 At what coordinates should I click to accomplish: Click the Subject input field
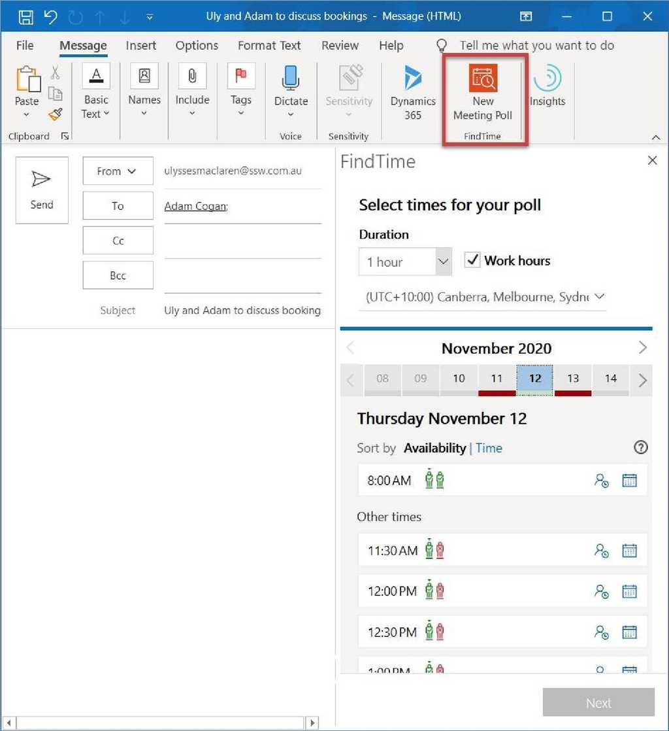coord(242,310)
